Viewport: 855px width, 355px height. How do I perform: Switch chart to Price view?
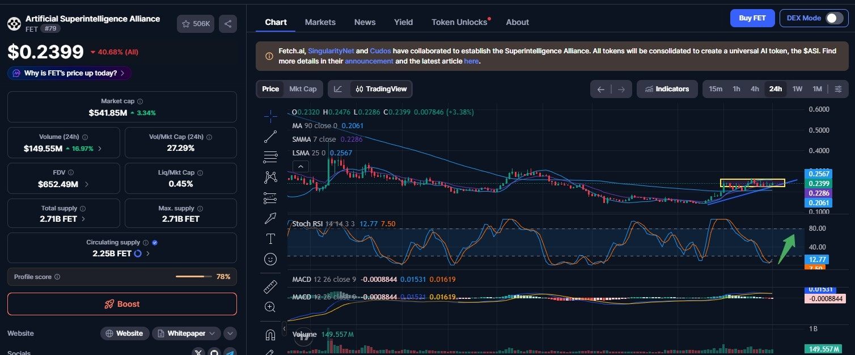[270, 89]
